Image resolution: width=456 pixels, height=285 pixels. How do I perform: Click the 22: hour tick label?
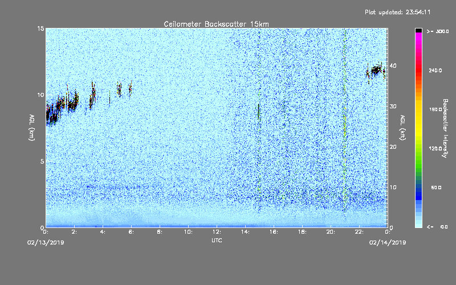tap(360, 232)
